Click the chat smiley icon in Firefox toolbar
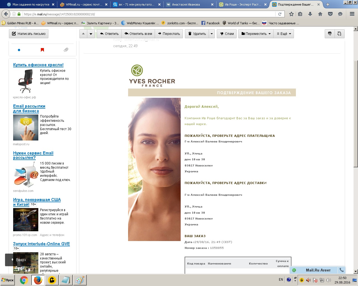 click(x=340, y=14)
